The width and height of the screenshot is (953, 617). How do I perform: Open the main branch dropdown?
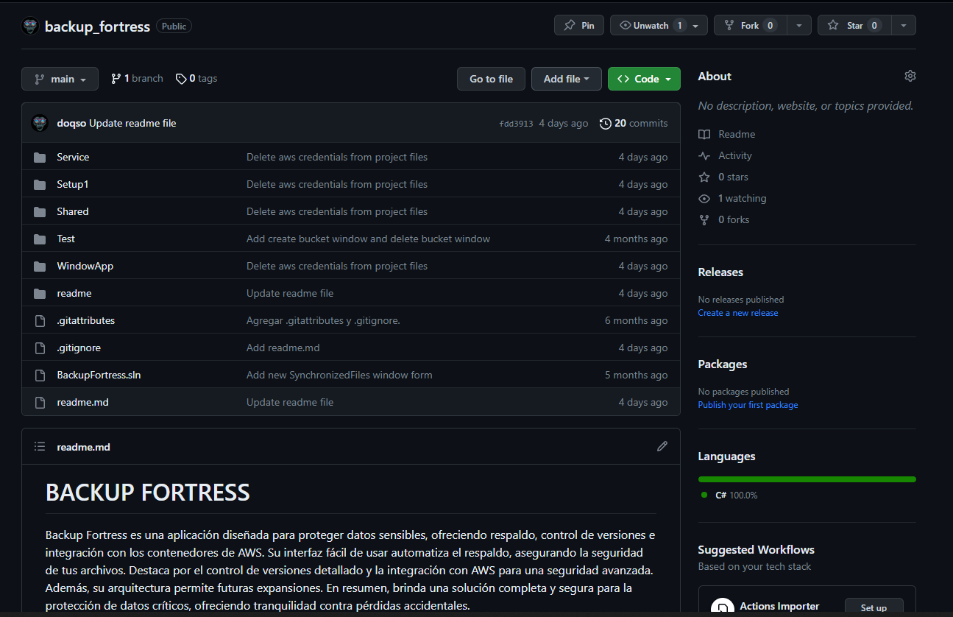[60, 78]
